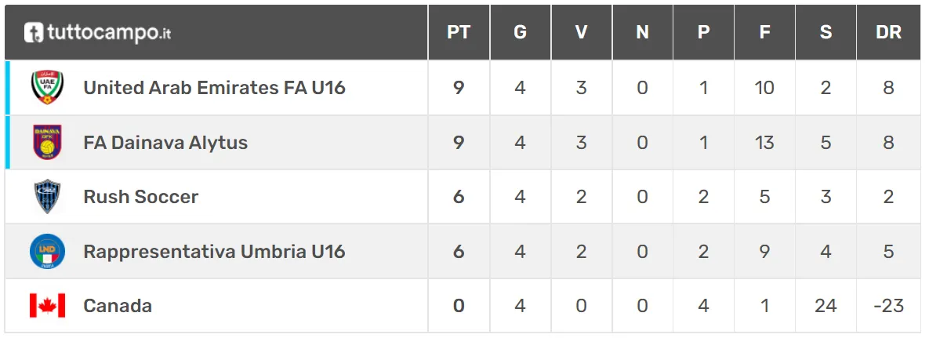Screen dimensions: 929x338
Task: Select the Rush Soccer team name
Action: tap(141, 197)
